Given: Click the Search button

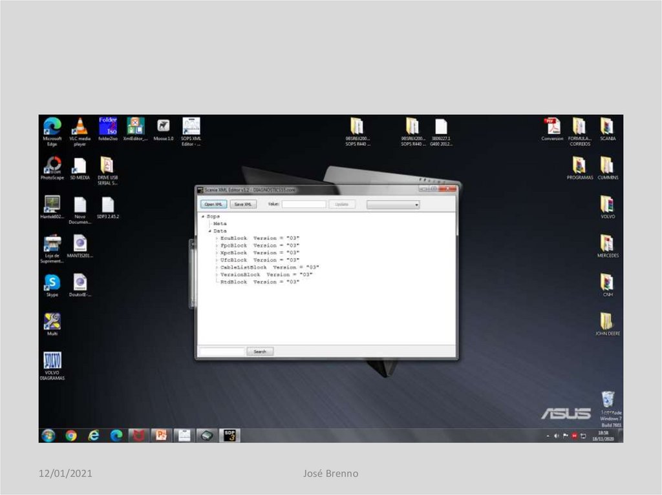Looking at the screenshot, I should [x=260, y=351].
